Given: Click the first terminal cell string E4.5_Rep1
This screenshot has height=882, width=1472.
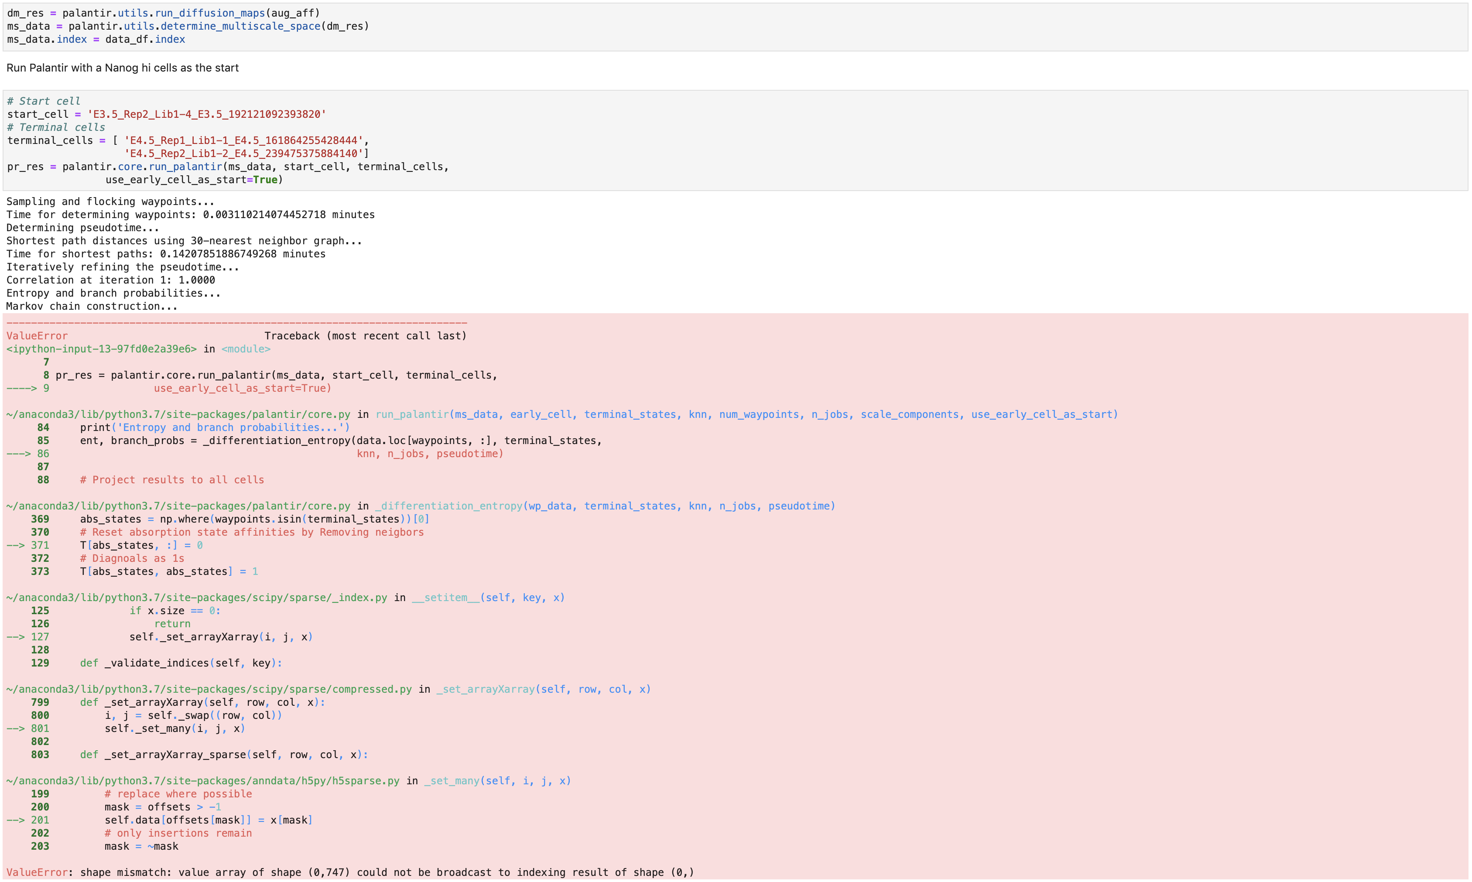Looking at the screenshot, I should (243, 140).
